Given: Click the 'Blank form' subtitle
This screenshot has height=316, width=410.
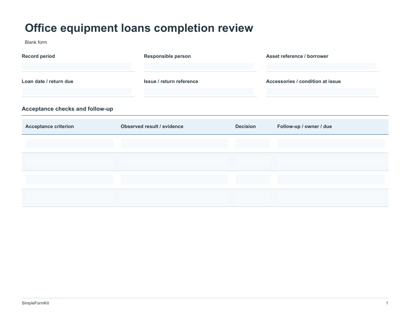Looking at the screenshot, I should tap(36, 42).
